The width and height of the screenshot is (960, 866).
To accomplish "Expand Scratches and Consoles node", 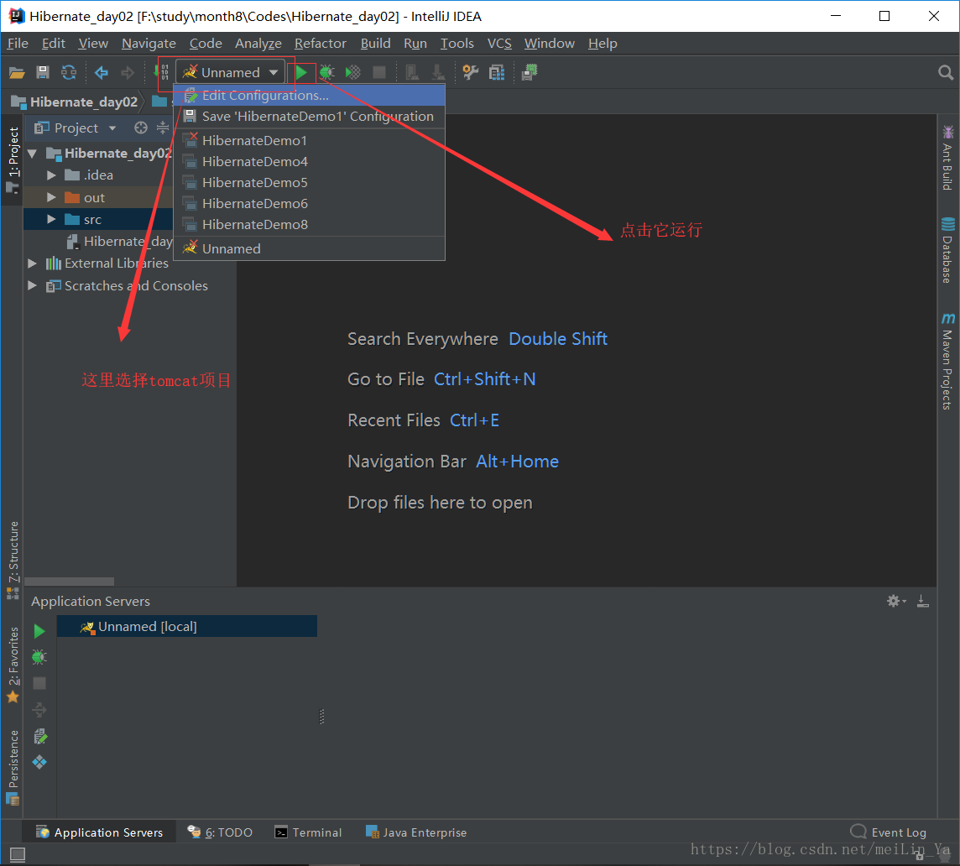I will click(33, 286).
